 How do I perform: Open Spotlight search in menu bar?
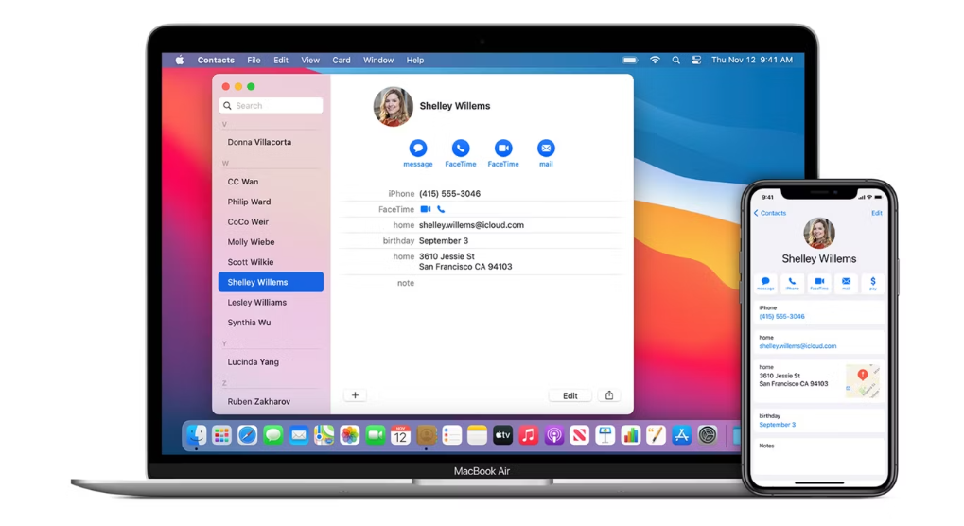coord(675,61)
